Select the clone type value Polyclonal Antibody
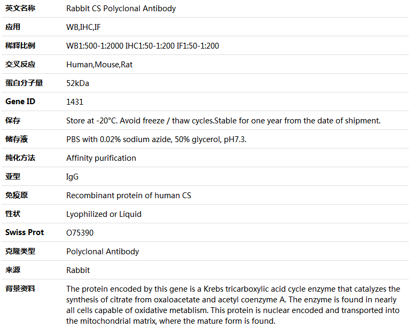The height and width of the screenshot is (328, 413). (x=103, y=252)
